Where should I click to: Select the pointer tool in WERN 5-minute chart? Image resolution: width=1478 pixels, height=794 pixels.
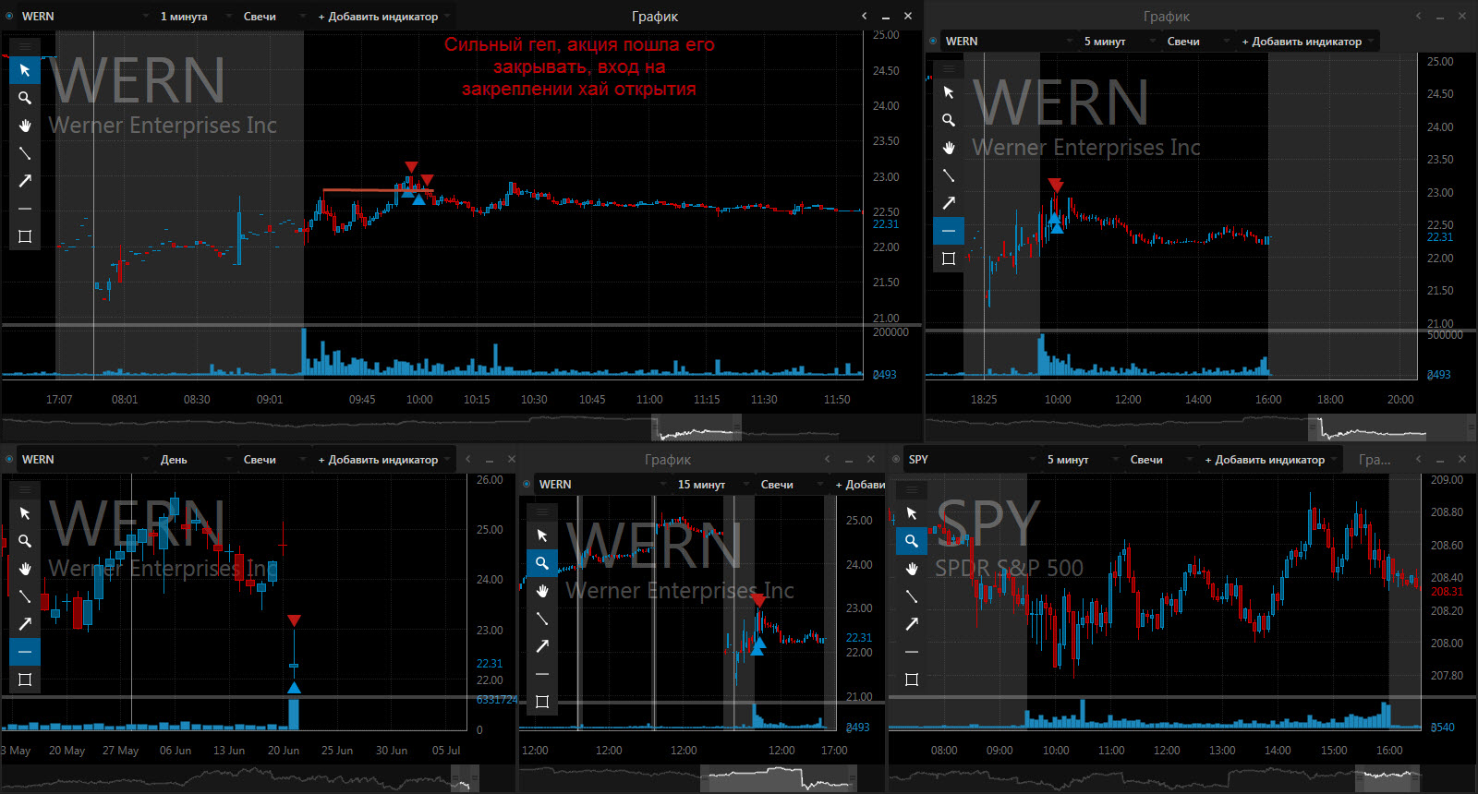(949, 92)
